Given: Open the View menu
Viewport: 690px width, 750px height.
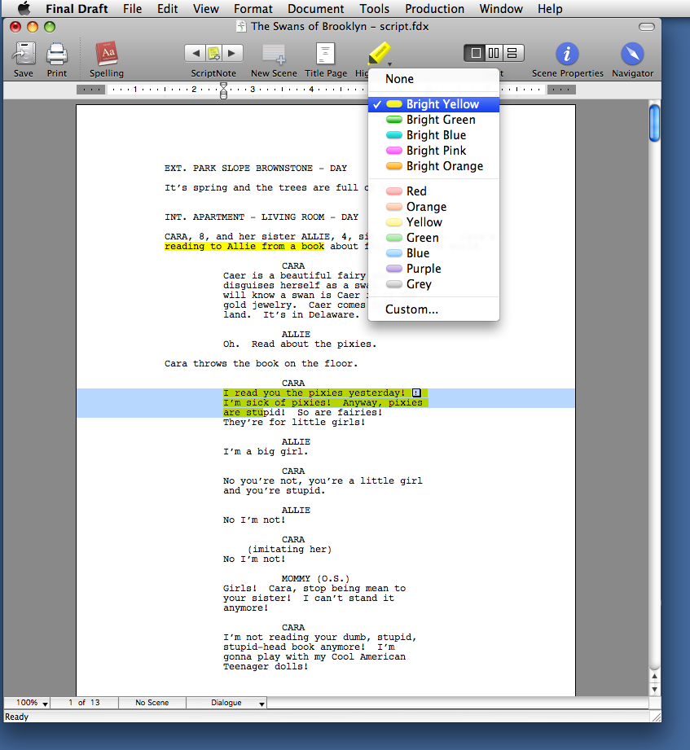Looking at the screenshot, I should pyautogui.click(x=206, y=9).
